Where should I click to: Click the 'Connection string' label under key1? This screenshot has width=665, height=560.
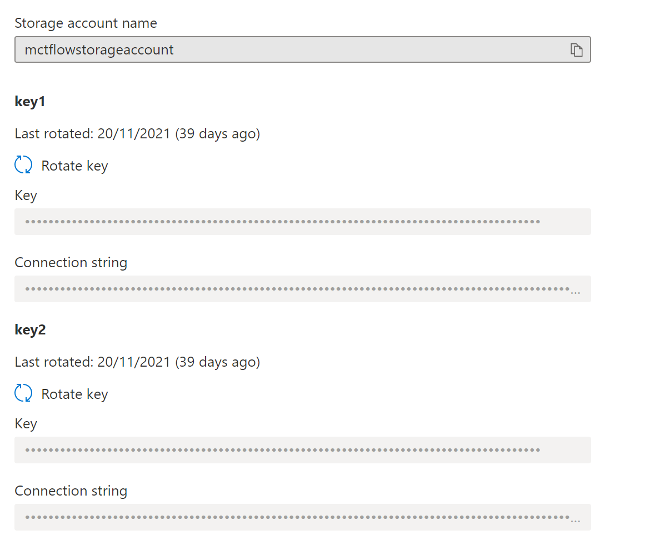coord(71,263)
